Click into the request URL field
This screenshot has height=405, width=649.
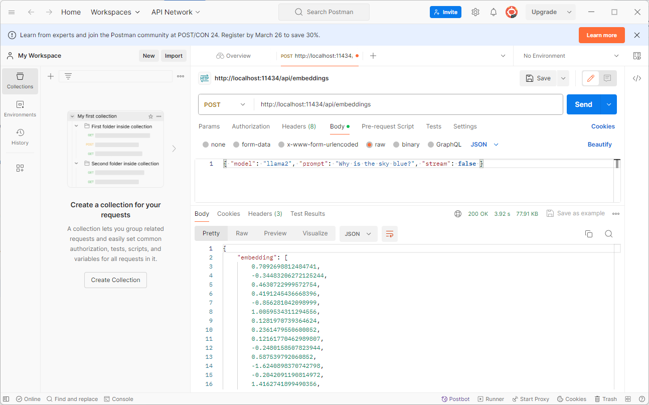click(408, 104)
